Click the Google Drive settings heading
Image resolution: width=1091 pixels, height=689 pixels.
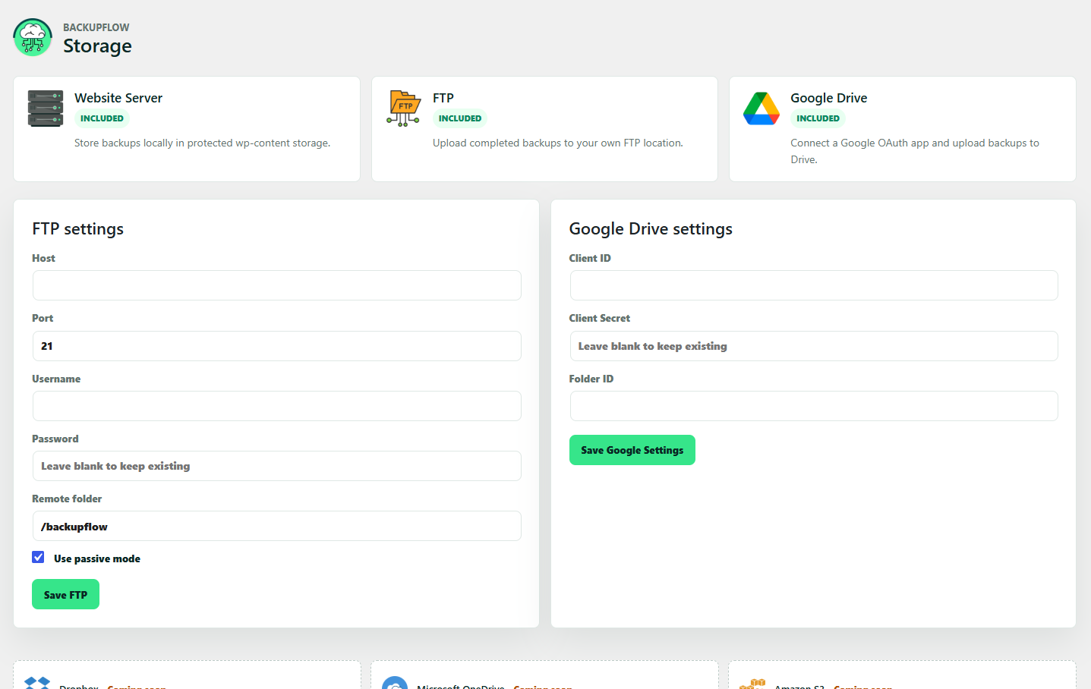point(651,229)
